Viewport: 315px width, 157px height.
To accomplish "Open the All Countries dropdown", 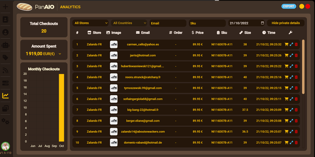I will coord(129,23).
